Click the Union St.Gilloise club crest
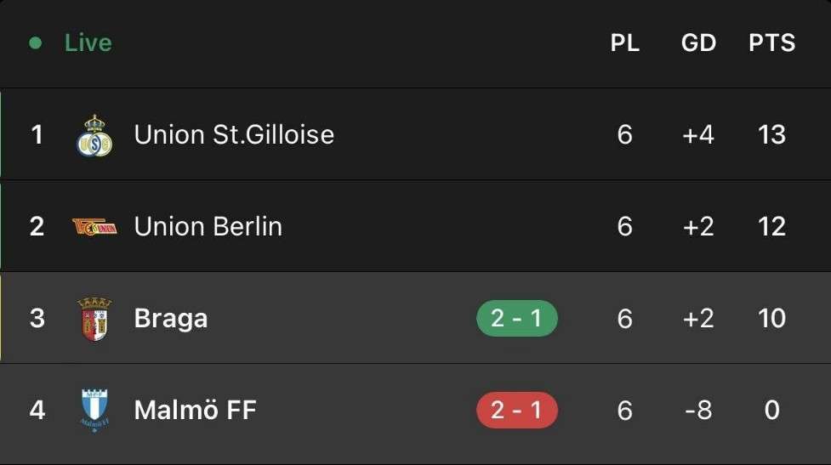The width and height of the screenshot is (831, 465). tap(94, 136)
